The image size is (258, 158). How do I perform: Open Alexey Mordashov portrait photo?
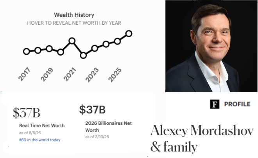coord(211,46)
